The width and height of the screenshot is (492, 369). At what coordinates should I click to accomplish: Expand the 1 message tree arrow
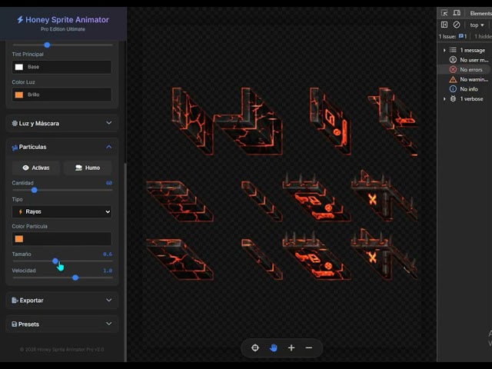444,50
